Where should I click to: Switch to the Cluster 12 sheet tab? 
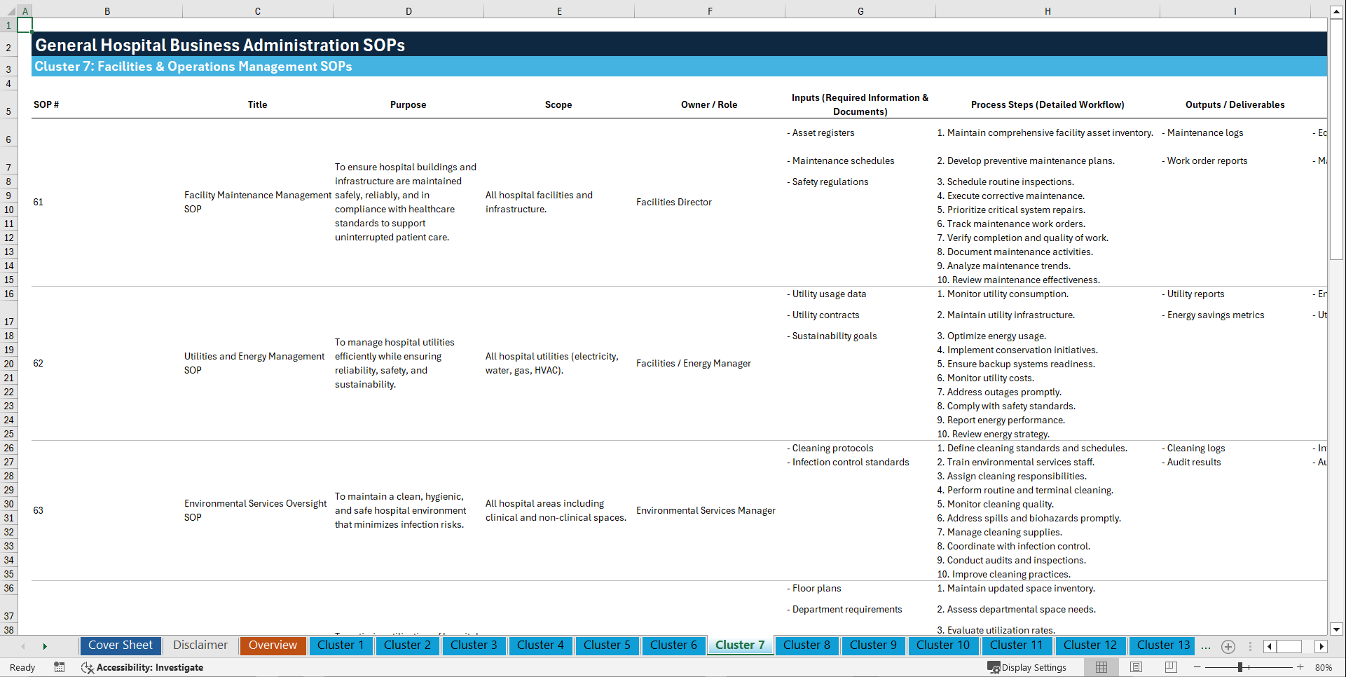tap(1090, 645)
